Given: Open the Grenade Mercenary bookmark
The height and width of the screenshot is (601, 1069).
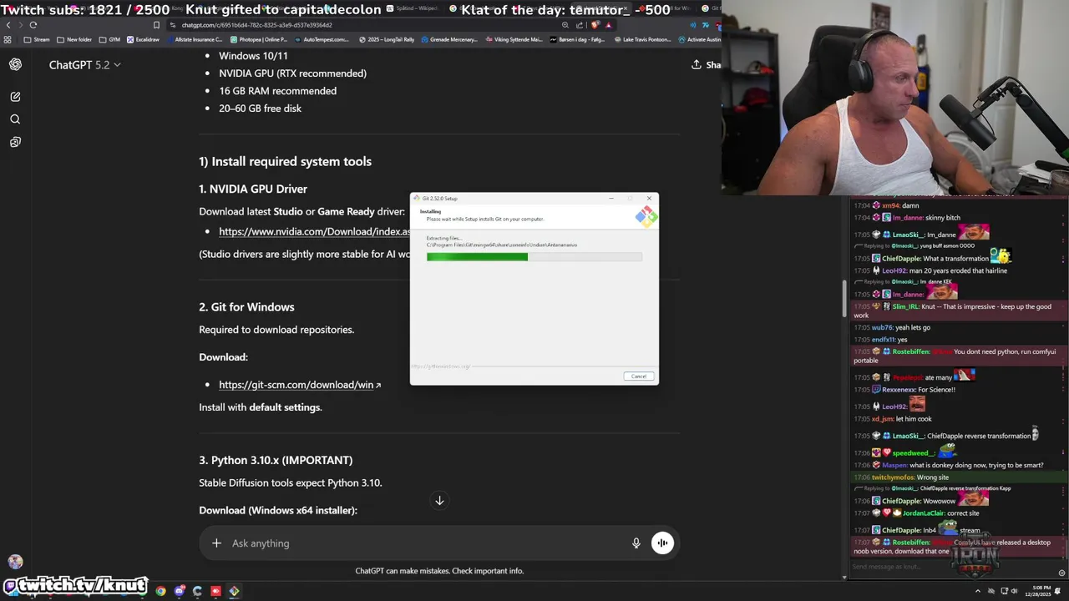Looking at the screenshot, I should tap(449, 39).
